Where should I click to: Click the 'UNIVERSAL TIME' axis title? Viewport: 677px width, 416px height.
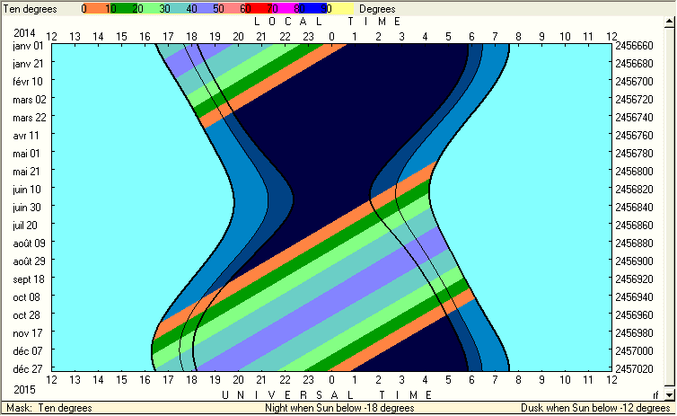(327, 394)
